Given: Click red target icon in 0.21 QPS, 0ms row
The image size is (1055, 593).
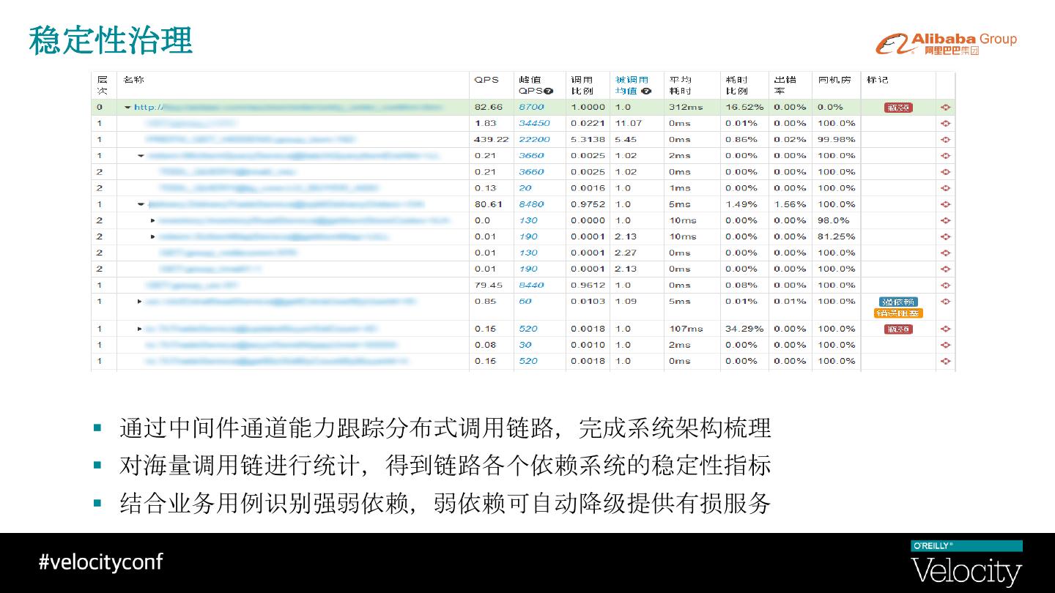Looking at the screenshot, I should tap(946, 172).
